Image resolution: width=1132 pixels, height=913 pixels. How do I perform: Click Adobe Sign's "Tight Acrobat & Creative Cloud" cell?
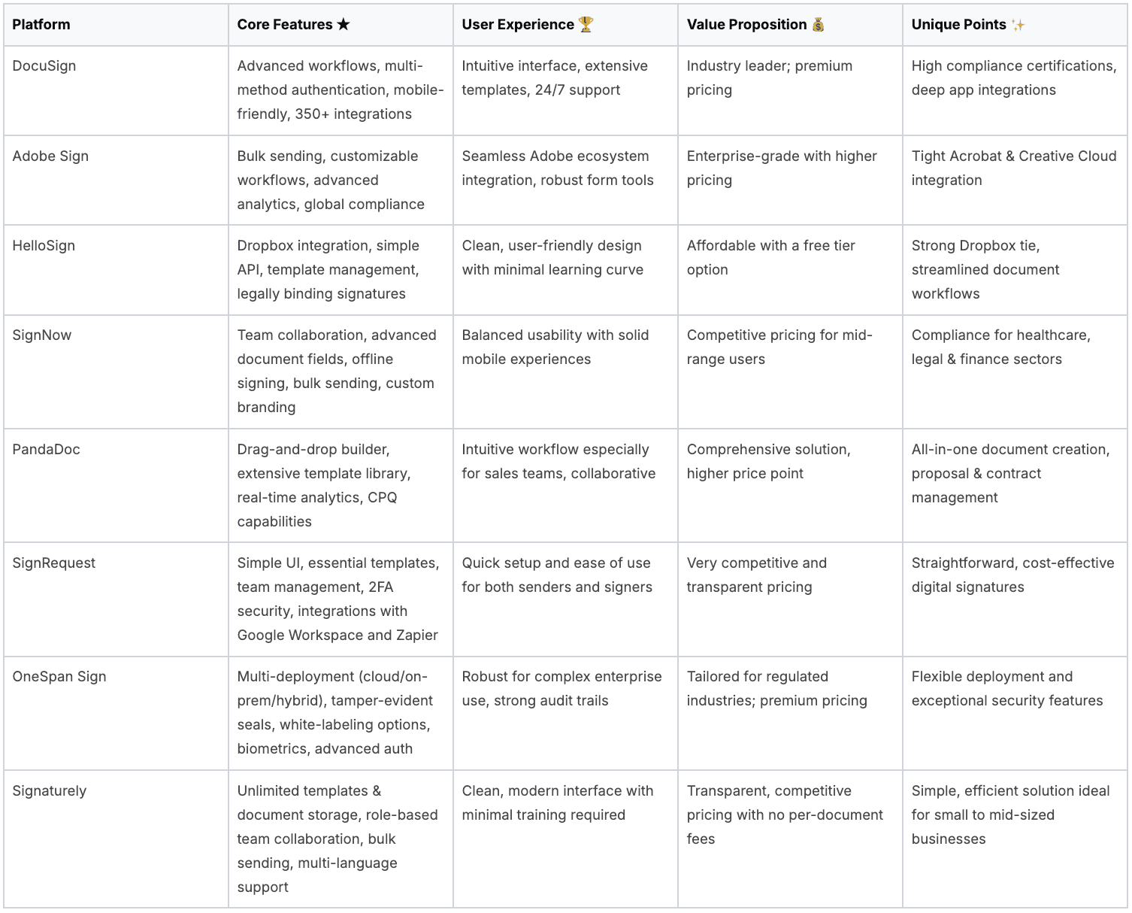[x=1013, y=168]
